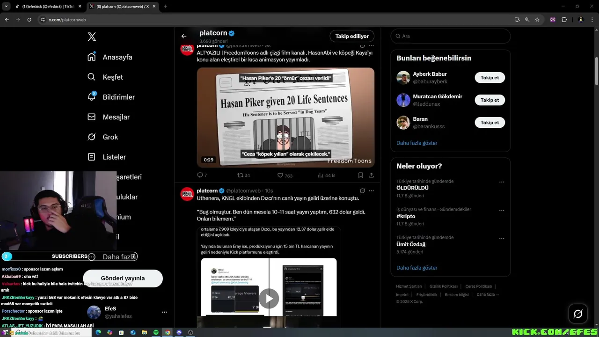Open platcorn verified badge
Screen dimensions: 599x337
pyautogui.click(x=232, y=33)
